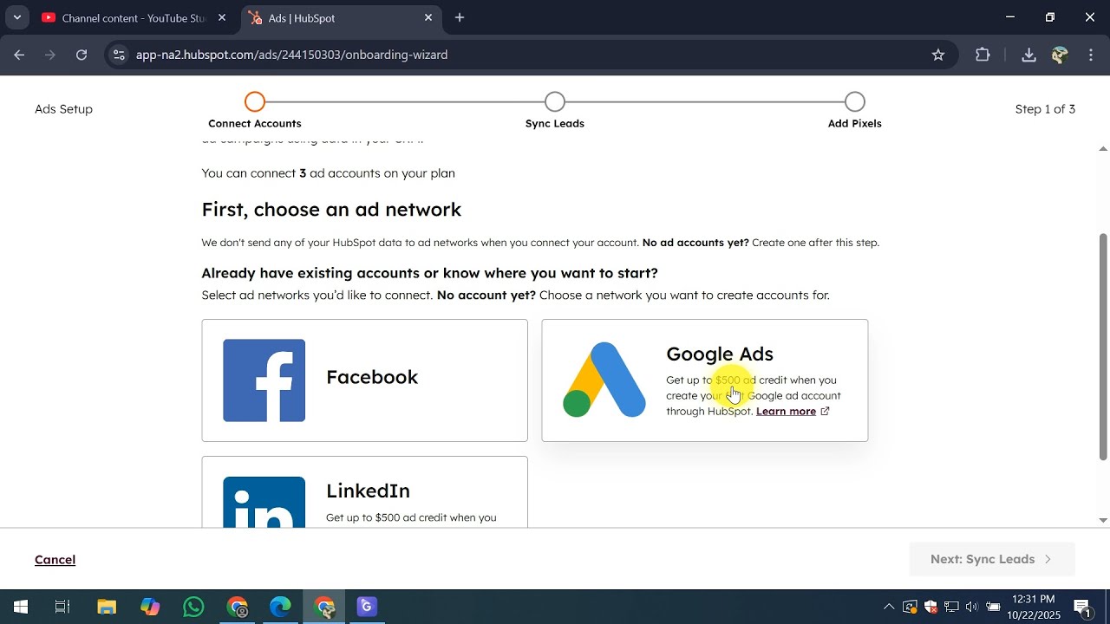
Task: Pick the LinkedIn ad network card
Action: coord(364,492)
